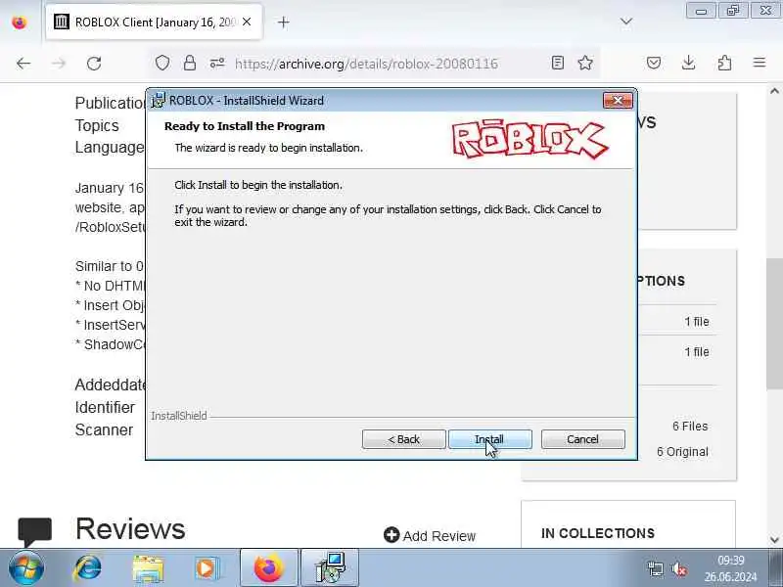Screen dimensions: 783x587
Task: Click the Reviews heading
Action: click(130, 529)
